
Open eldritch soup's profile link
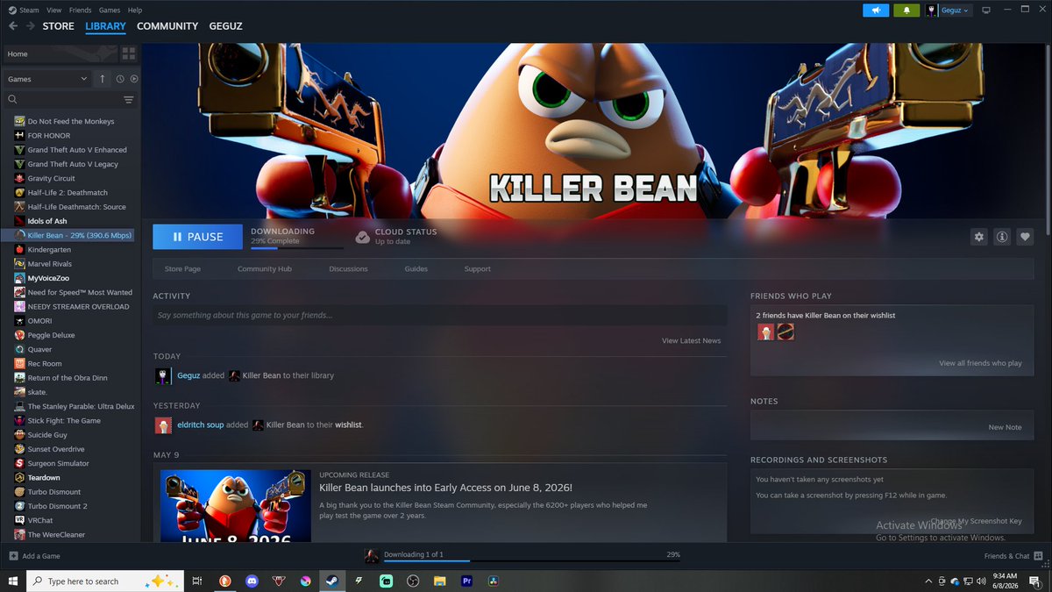[x=200, y=424]
